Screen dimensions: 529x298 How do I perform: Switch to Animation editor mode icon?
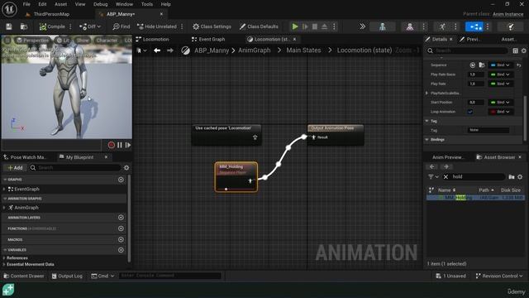point(442,26)
